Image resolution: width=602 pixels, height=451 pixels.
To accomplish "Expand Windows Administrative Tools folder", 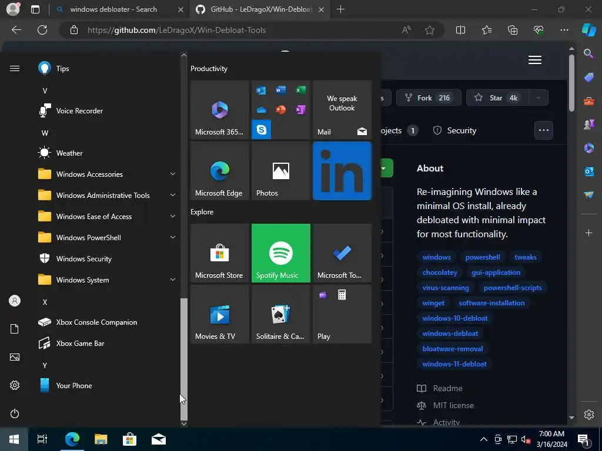I will 108,195.
